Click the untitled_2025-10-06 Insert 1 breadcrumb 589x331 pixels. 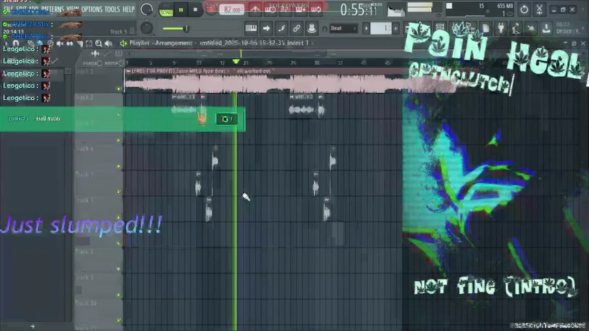254,43
